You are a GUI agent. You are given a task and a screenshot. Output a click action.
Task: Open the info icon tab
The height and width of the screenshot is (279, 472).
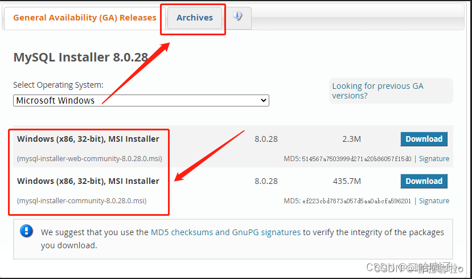point(237,16)
